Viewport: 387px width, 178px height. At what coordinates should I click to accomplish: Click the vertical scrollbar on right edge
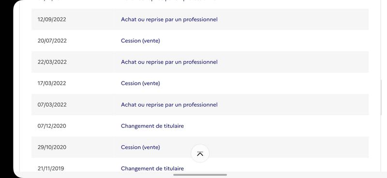381,97
